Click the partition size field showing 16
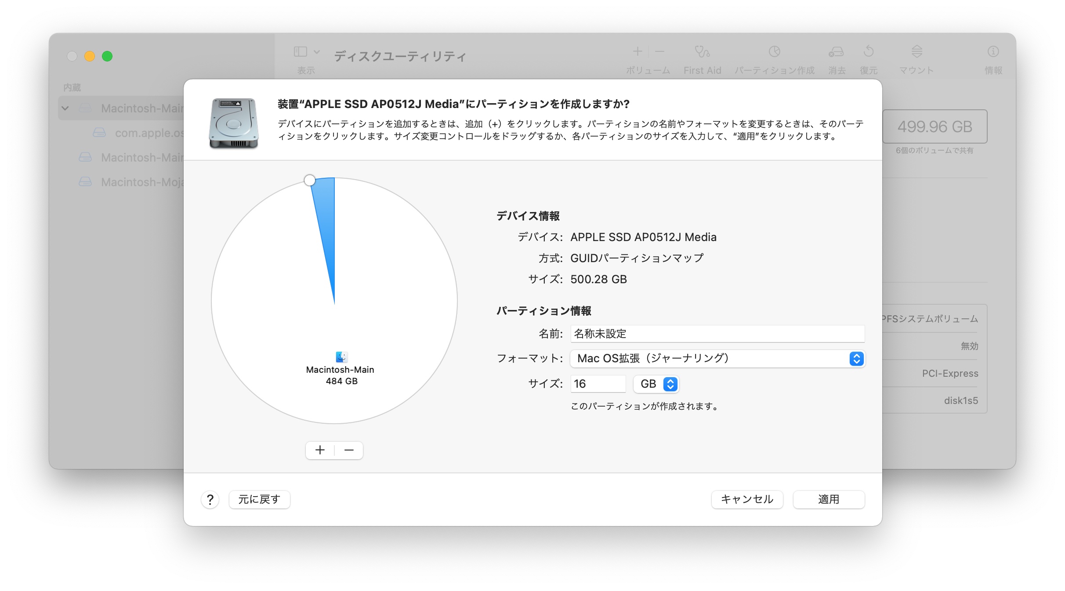Image resolution: width=1065 pixels, height=591 pixels. 598,384
